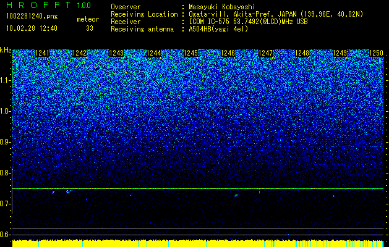This screenshot has width=389, height=247.
Task: Select the Ogata-vill. Akita-Pref. JAPAN location text
Action: (276, 14)
